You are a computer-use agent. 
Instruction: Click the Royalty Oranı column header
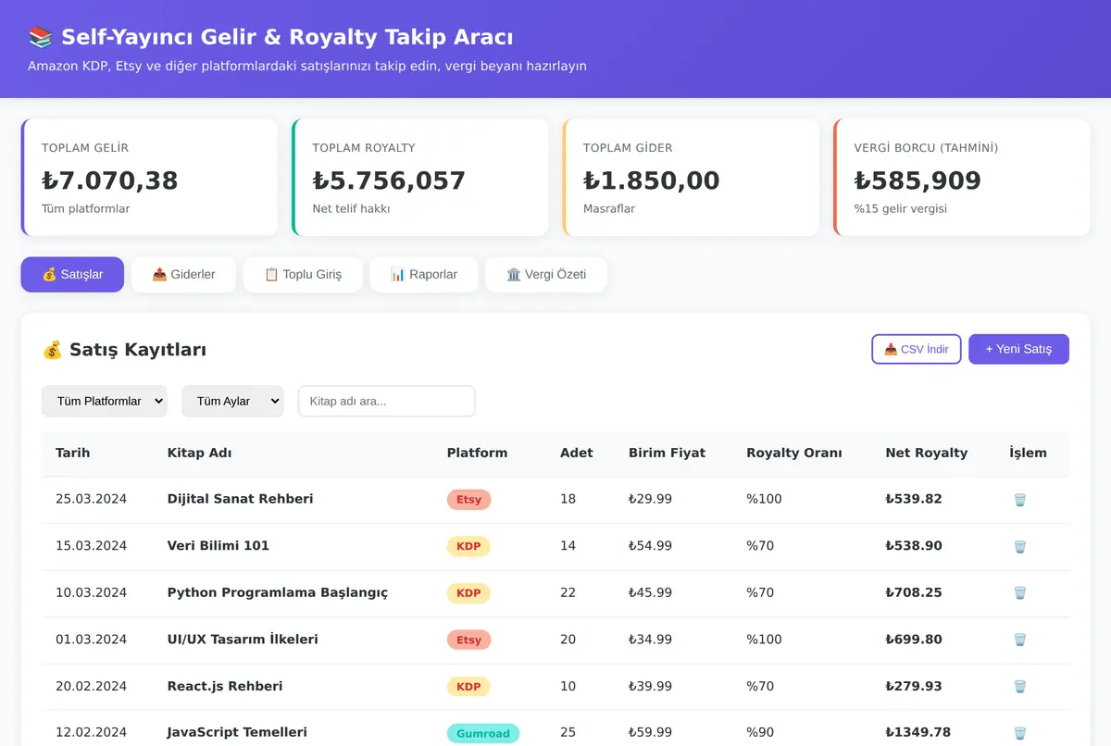(x=794, y=453)
